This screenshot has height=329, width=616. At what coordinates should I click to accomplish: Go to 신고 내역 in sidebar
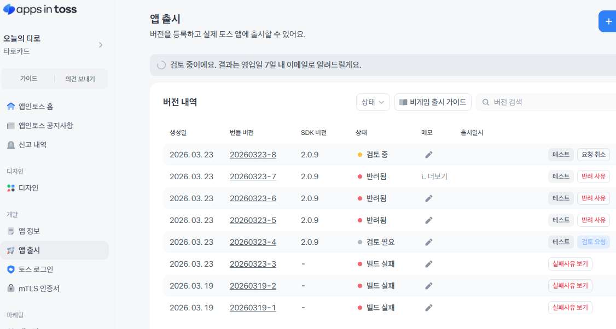click(32, 145)
